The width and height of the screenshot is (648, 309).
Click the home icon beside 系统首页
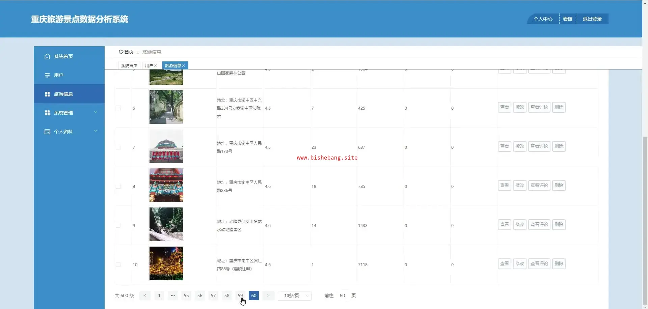click(x=47, y=56)
